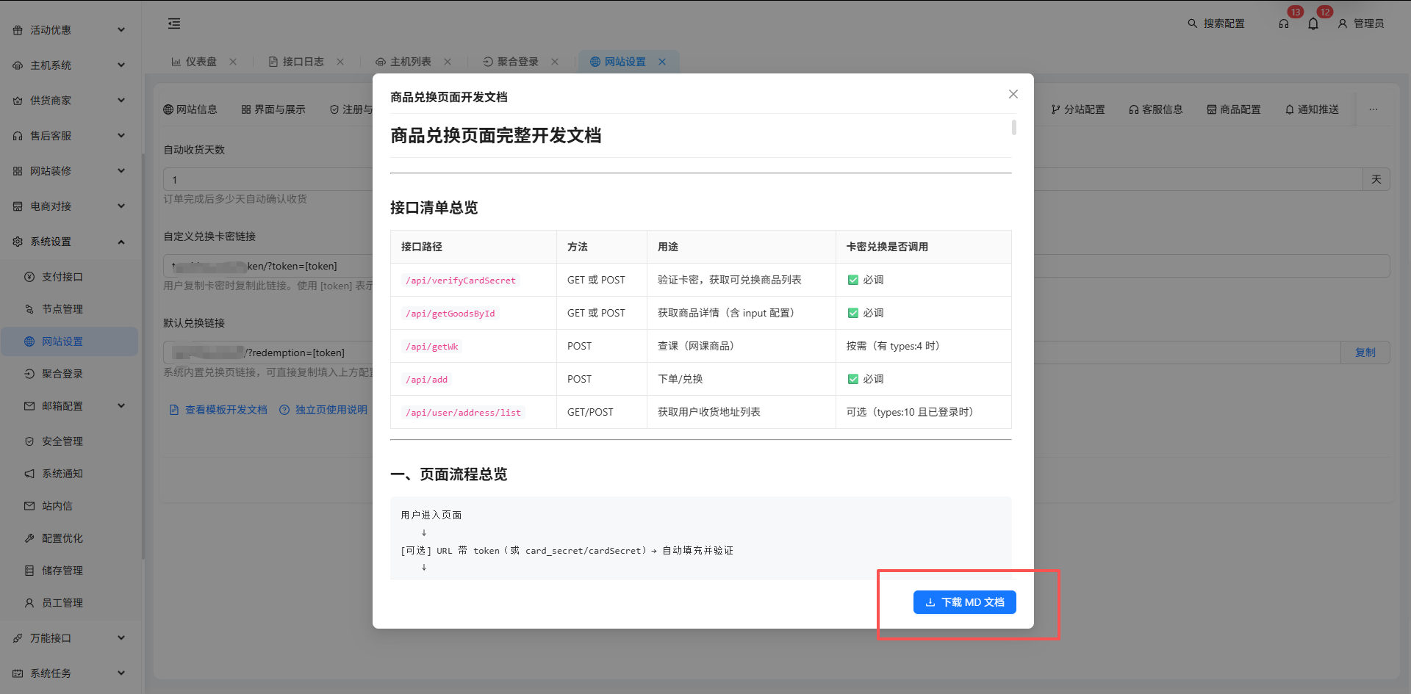Viewport: 1411px width, 694px height.
Task: Close the 网站设置 tab with its X
Action: [662, 62]
